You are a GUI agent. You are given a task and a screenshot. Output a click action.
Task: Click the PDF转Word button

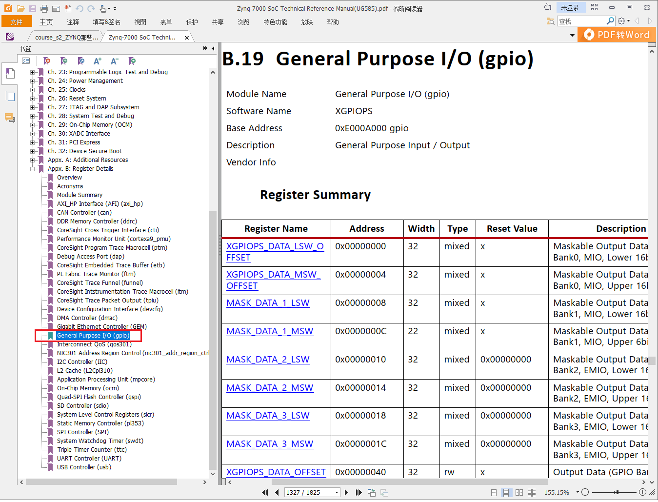pos(617,35)
